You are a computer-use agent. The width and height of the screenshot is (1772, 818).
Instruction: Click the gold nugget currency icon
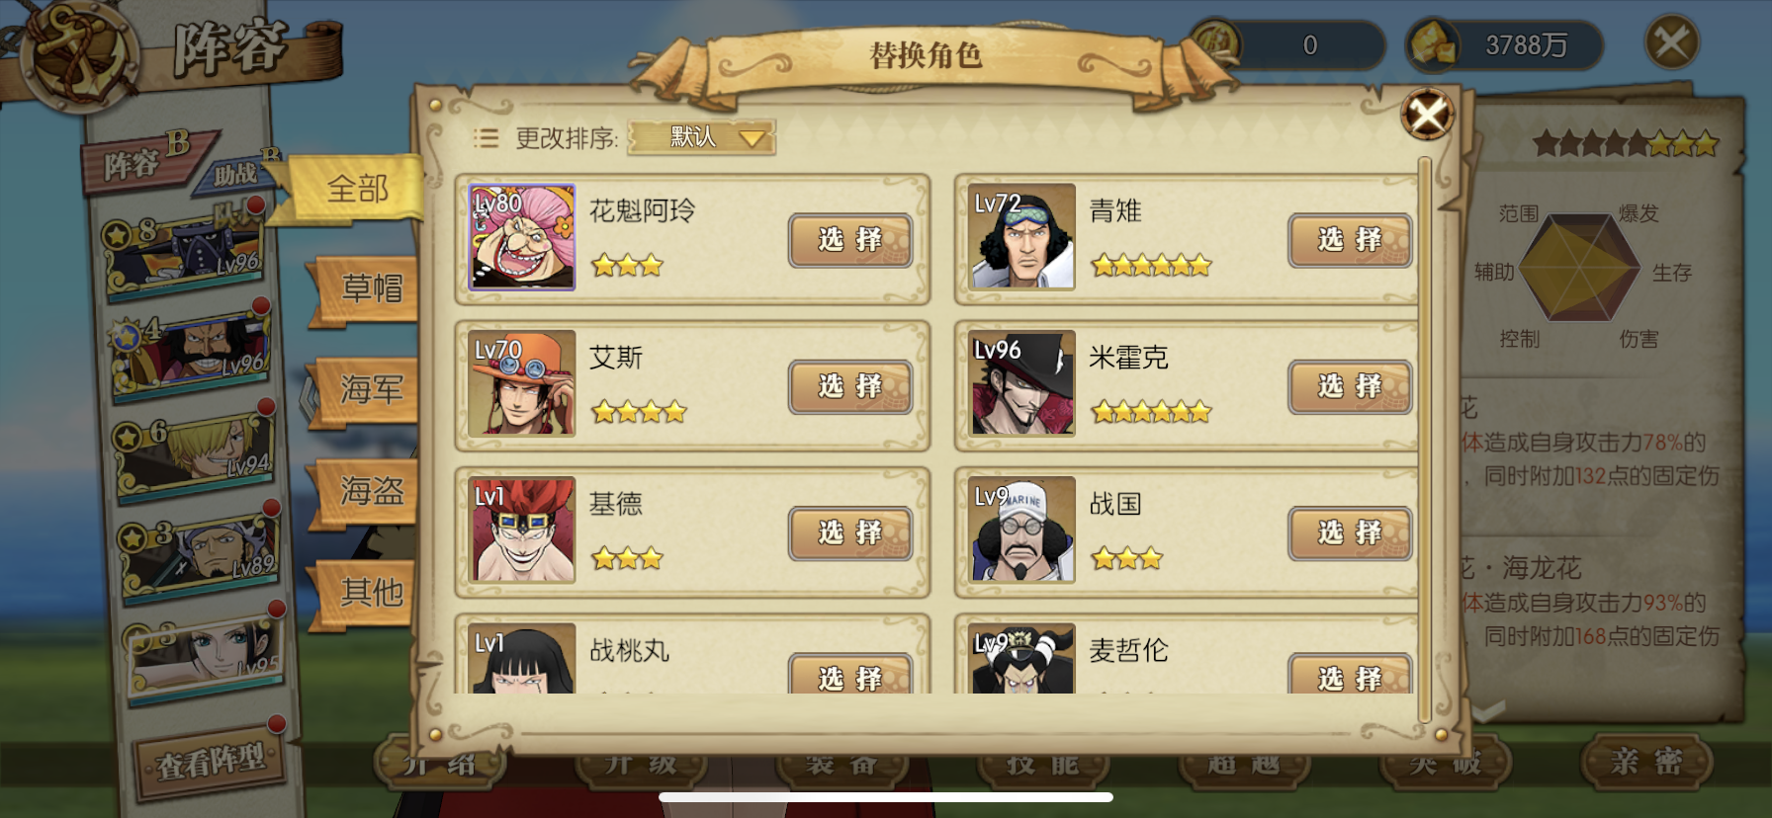click(x=1433, y=45)
